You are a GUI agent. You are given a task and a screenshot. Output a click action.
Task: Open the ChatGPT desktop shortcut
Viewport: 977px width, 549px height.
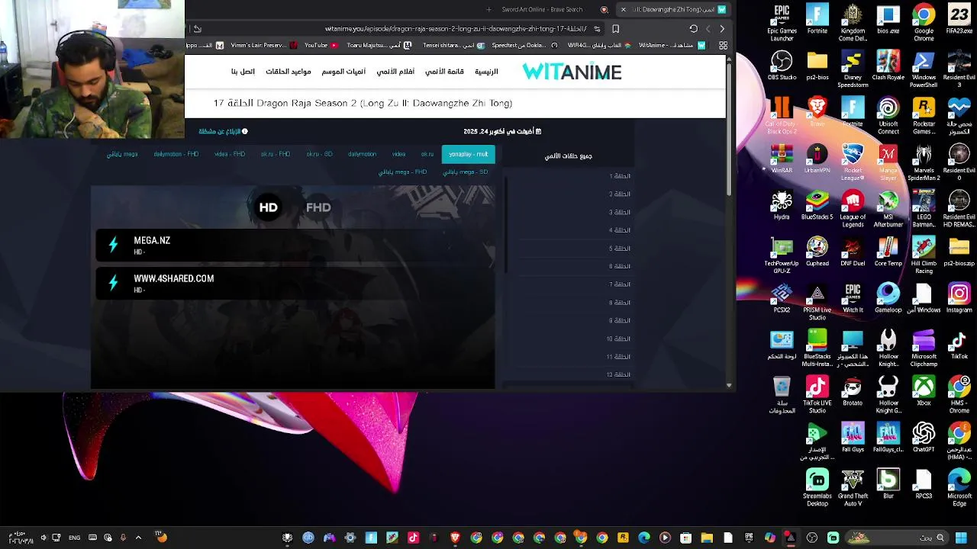point(924,438)
